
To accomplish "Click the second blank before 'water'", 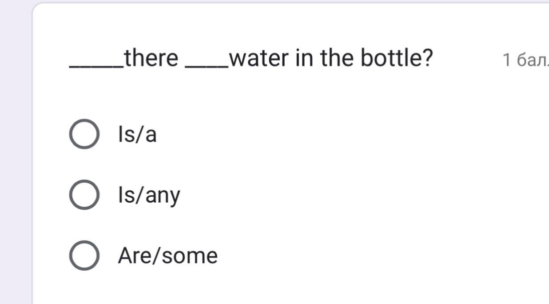I will [x=208, y=66].
